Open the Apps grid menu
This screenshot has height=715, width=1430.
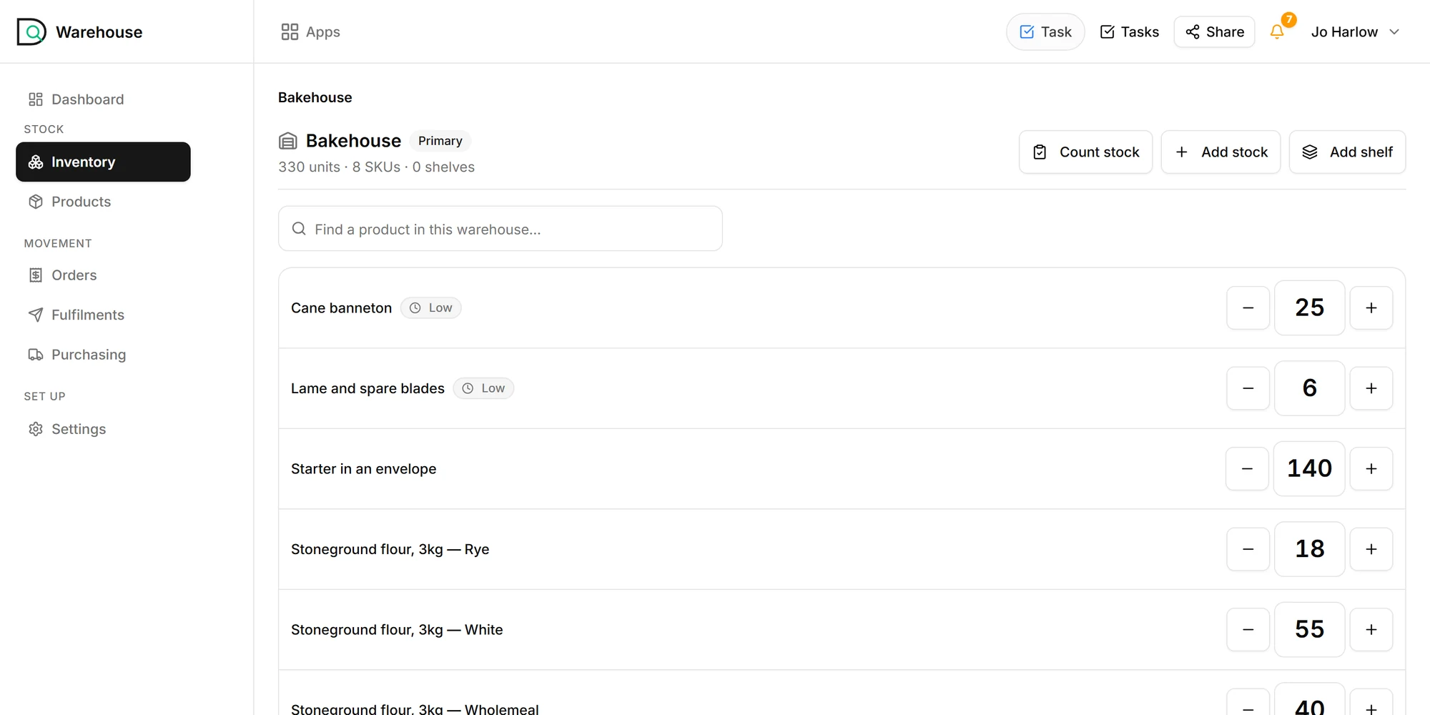(x=310, y=31)
